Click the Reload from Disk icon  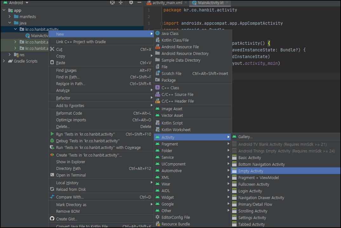point(52,189)
